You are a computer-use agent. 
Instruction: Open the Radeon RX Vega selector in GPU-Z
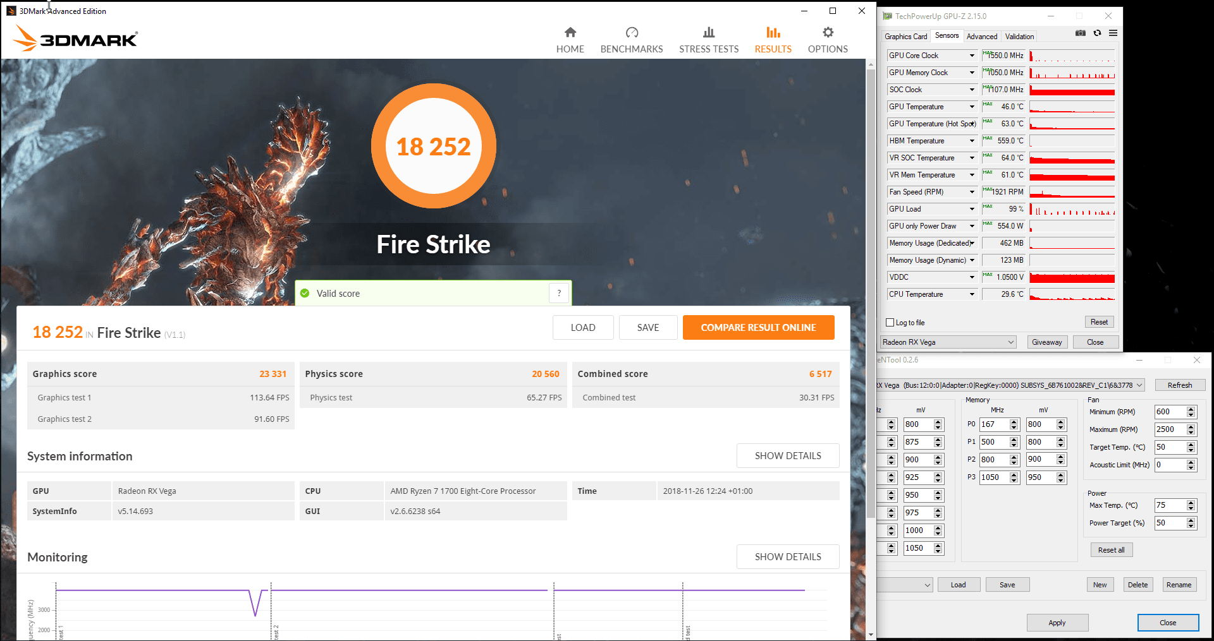(x=948, y=342)
